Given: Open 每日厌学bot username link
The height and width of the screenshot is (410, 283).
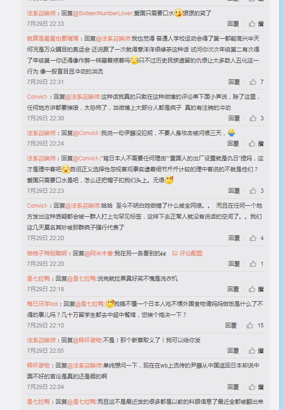Looking at the screenshot, I should click(x=42, y=304).
